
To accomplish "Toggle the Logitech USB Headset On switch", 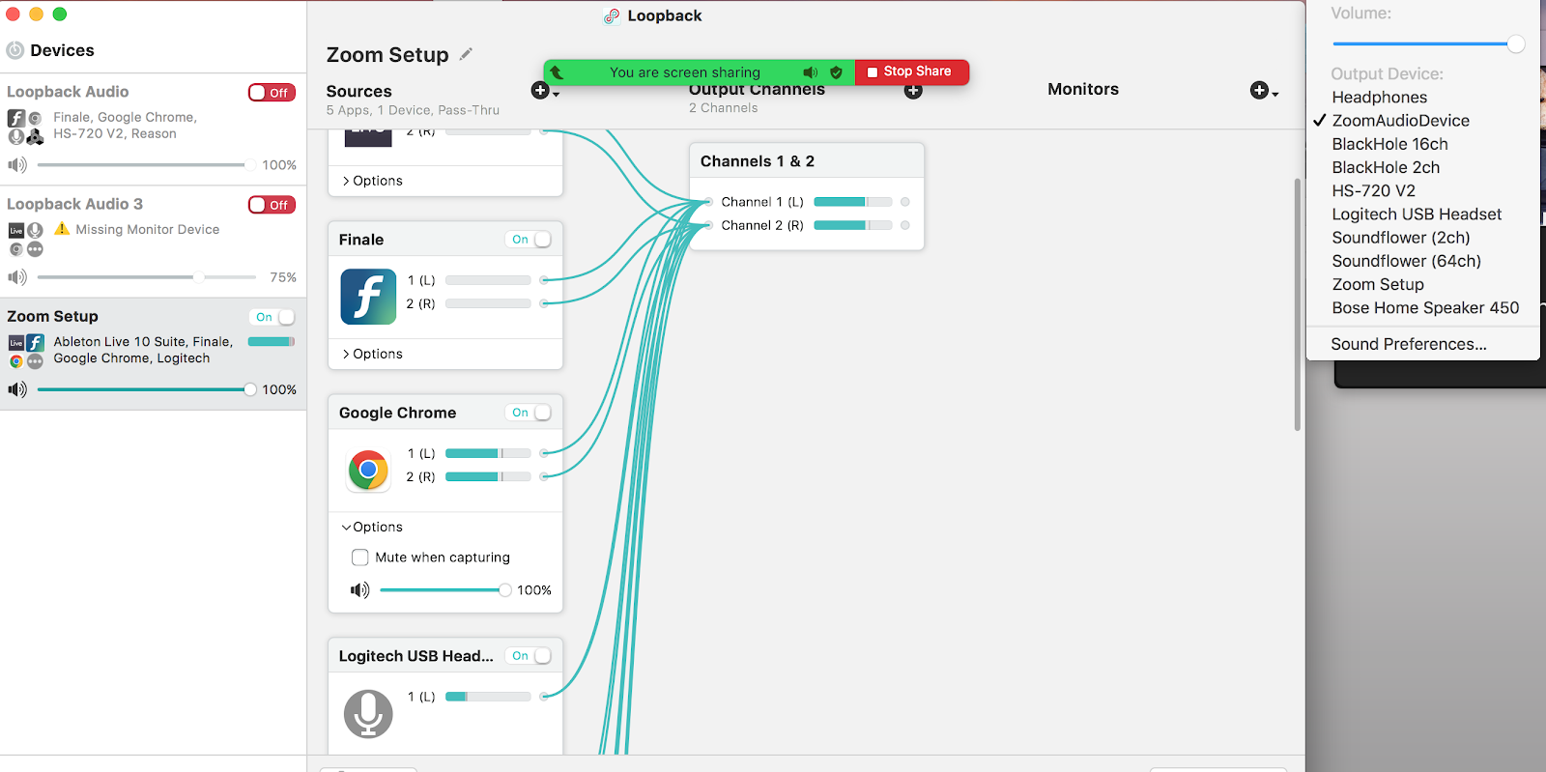I will pos(529,656).
